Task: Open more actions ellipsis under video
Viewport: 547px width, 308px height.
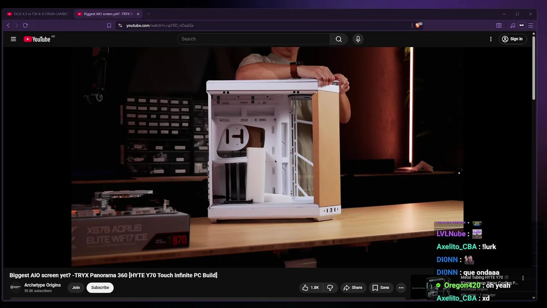Action: pyautogui.click(x=401, y=287)
